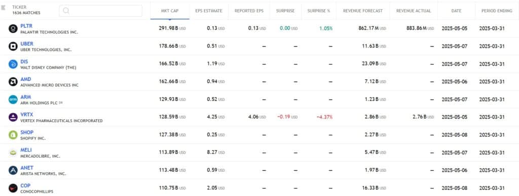519x196 pixels.
Task: Click ConocoPhillips revenue forecast 16.33 B
Action: [x=374, y=188]
